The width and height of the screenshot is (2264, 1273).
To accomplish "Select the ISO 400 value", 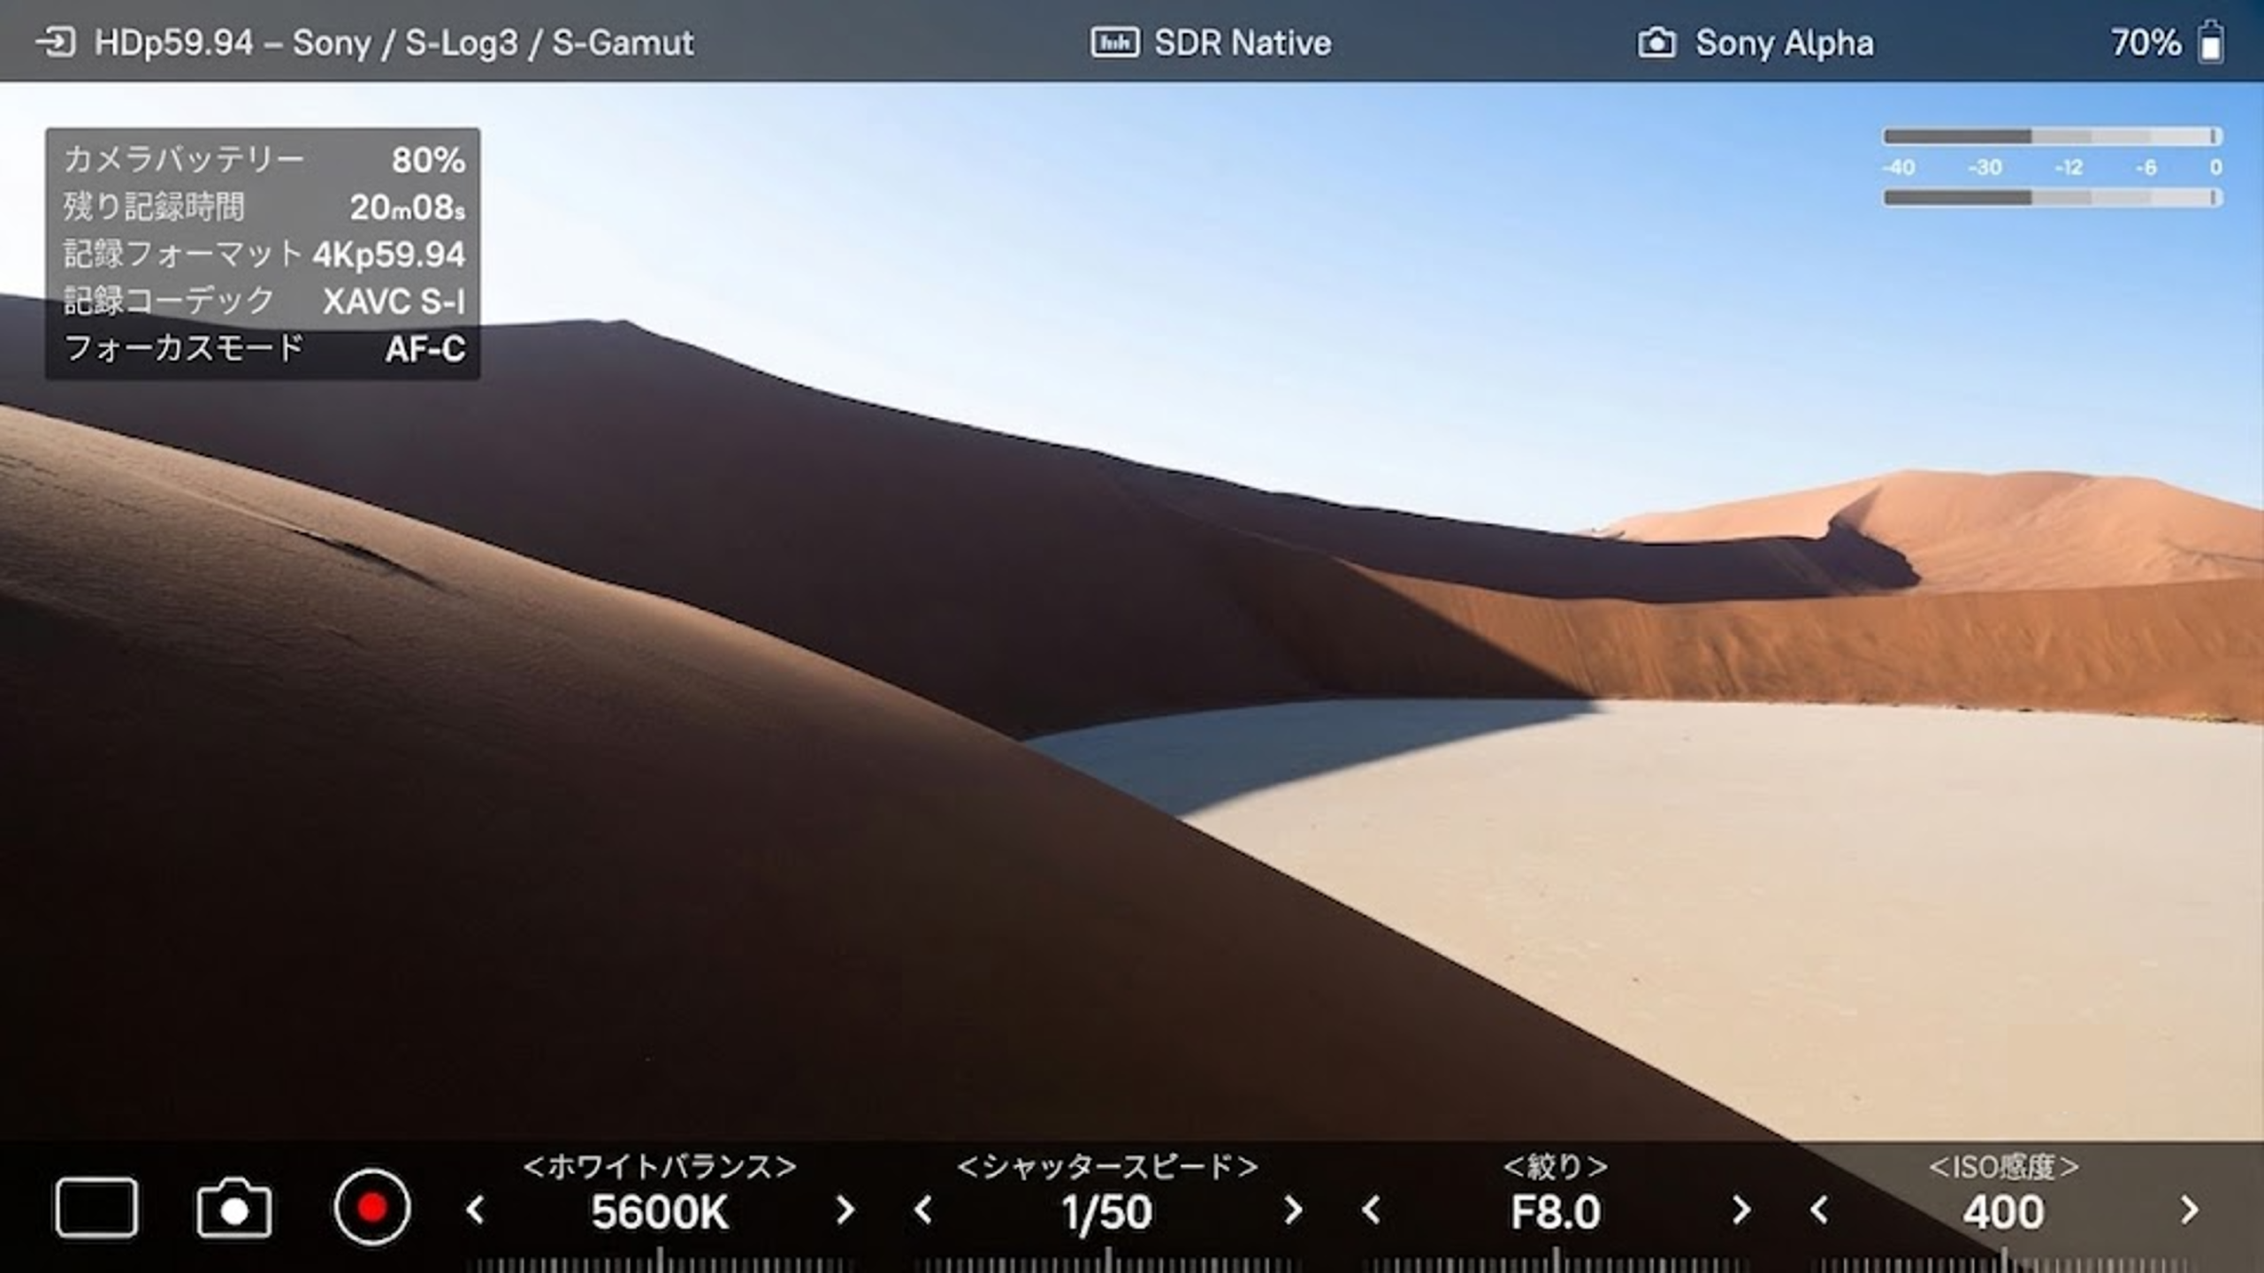I will pyautogui.click(x=2003, y=1212).
